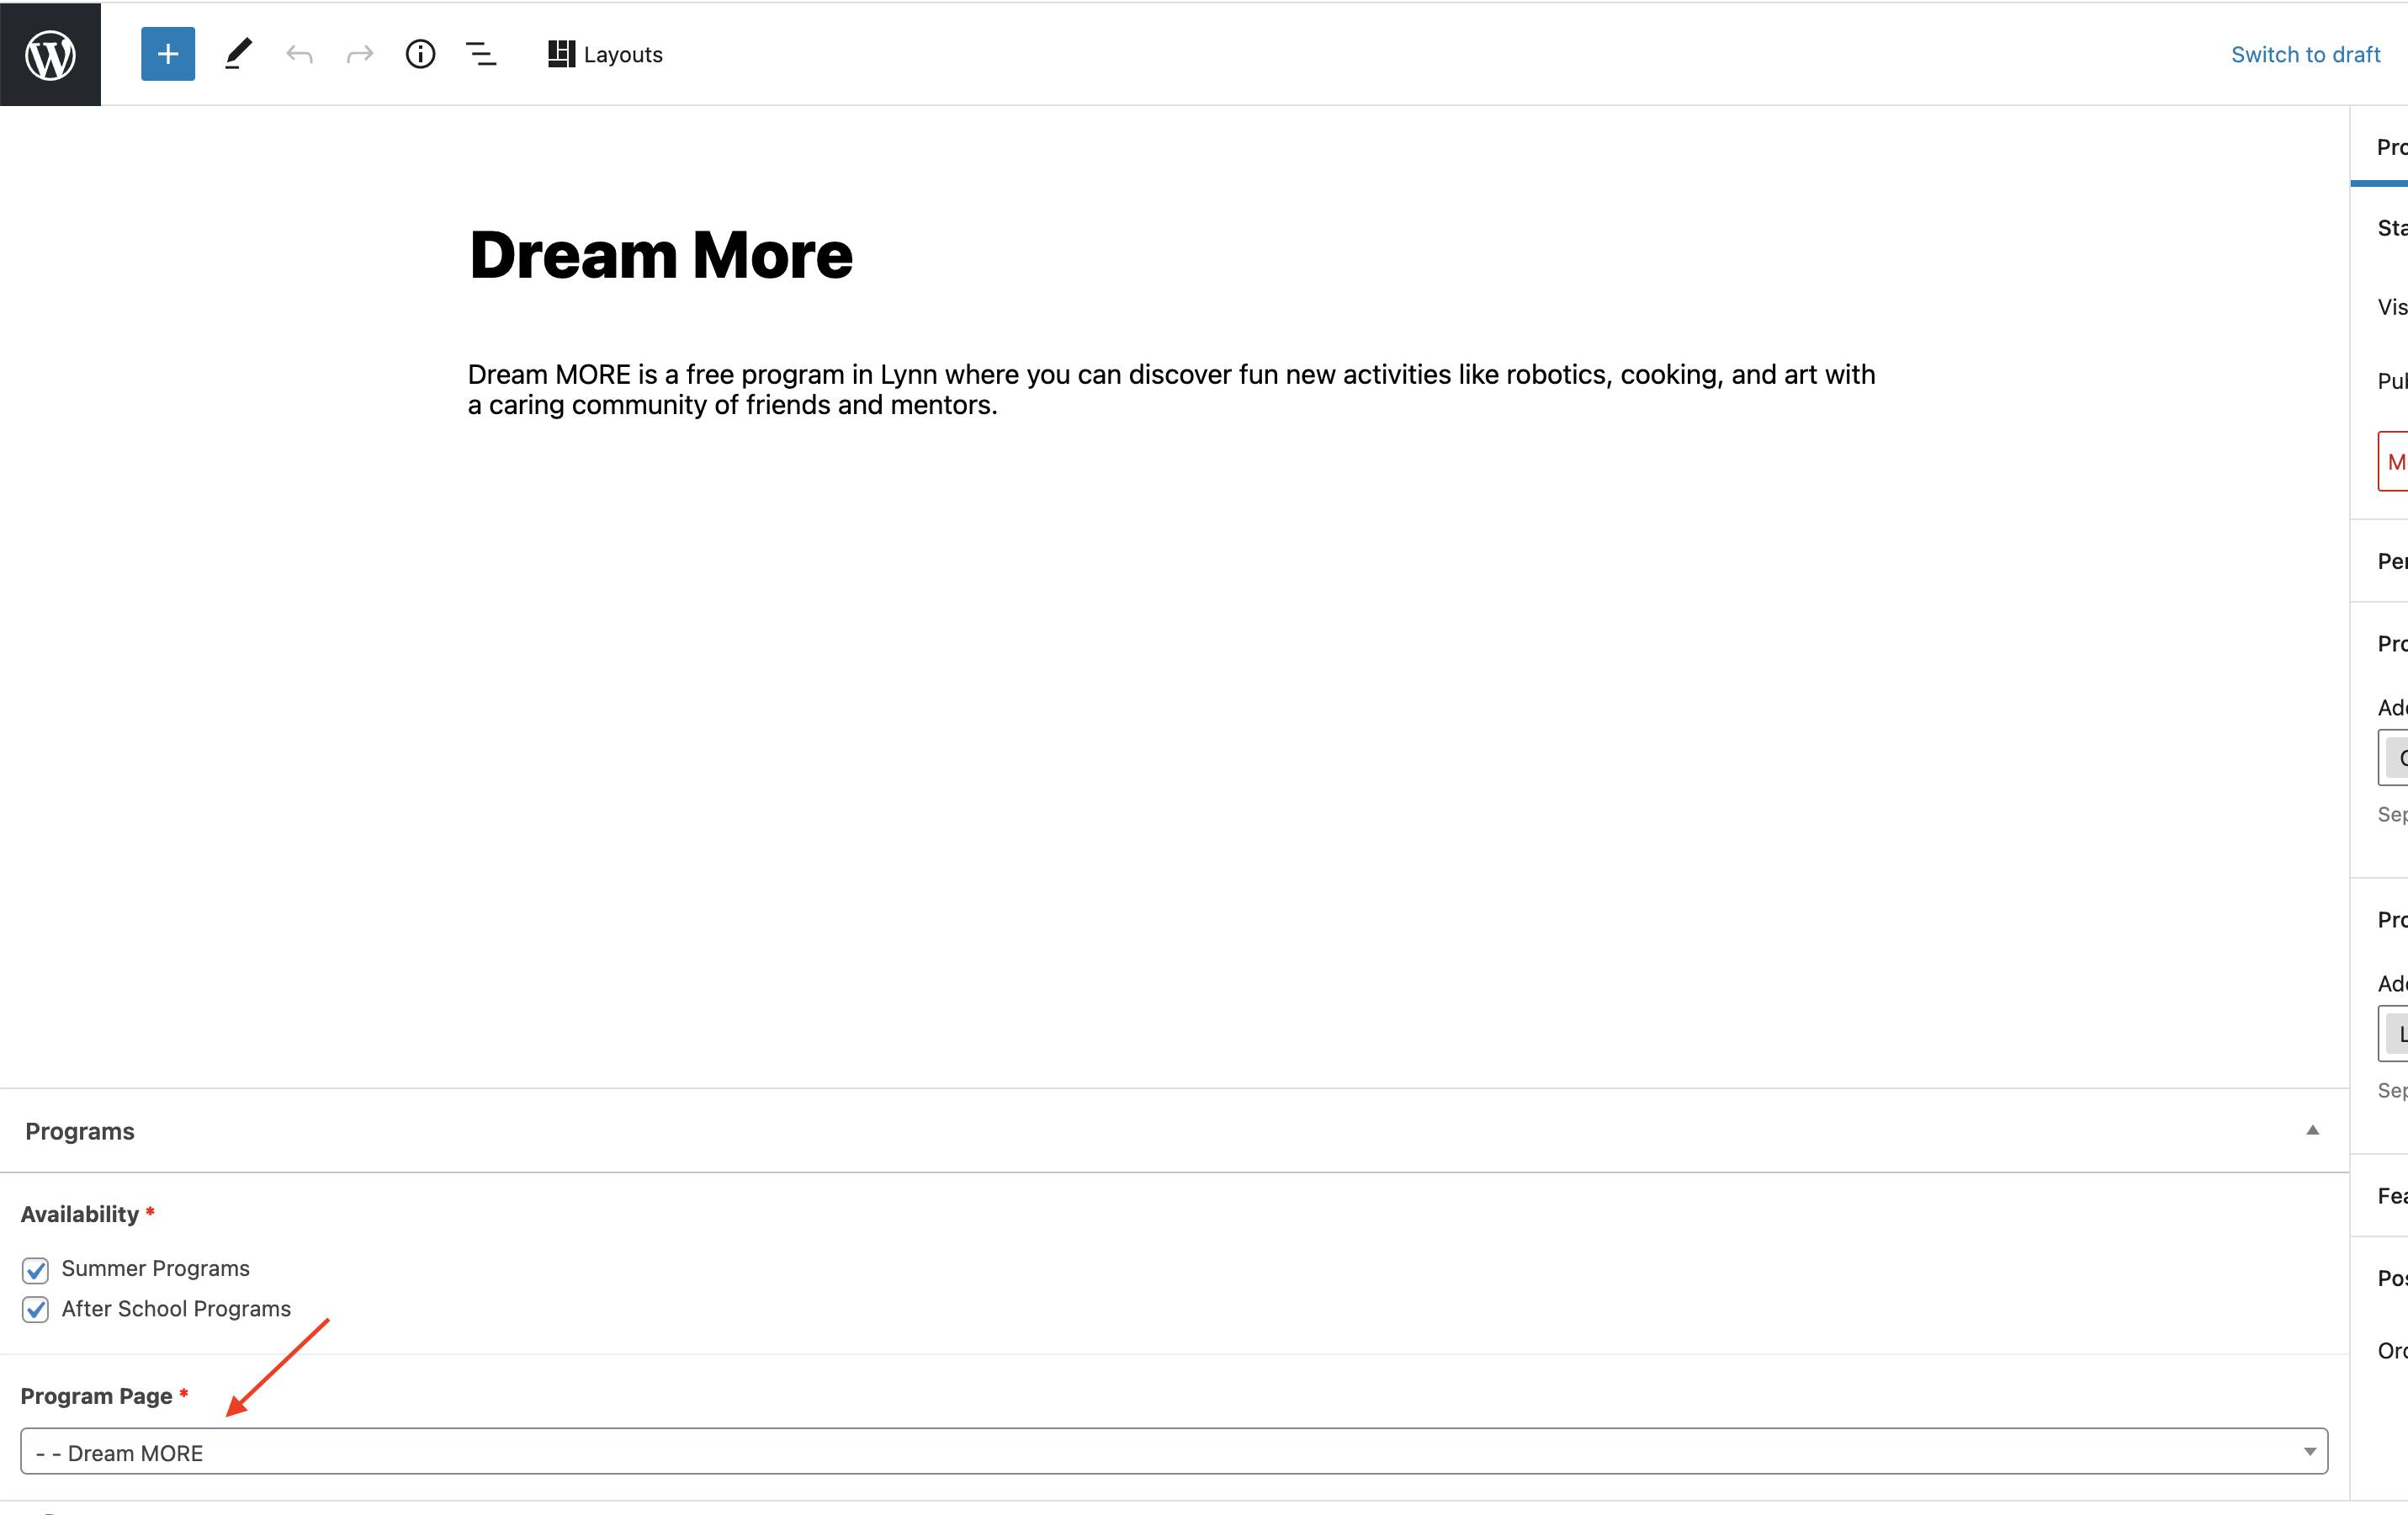Click the Dream MORE description paragraph
This screenshot has height=1515, width=2408.
(x=1170, y=389)
